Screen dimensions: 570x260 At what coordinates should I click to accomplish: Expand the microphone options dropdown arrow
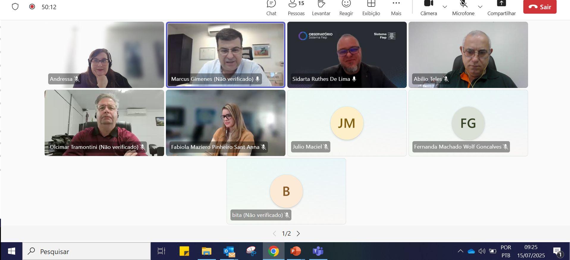pos(480,7)
